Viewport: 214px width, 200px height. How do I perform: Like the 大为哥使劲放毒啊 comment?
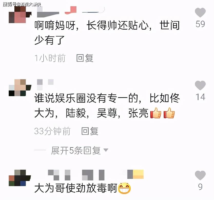(200, 175)
